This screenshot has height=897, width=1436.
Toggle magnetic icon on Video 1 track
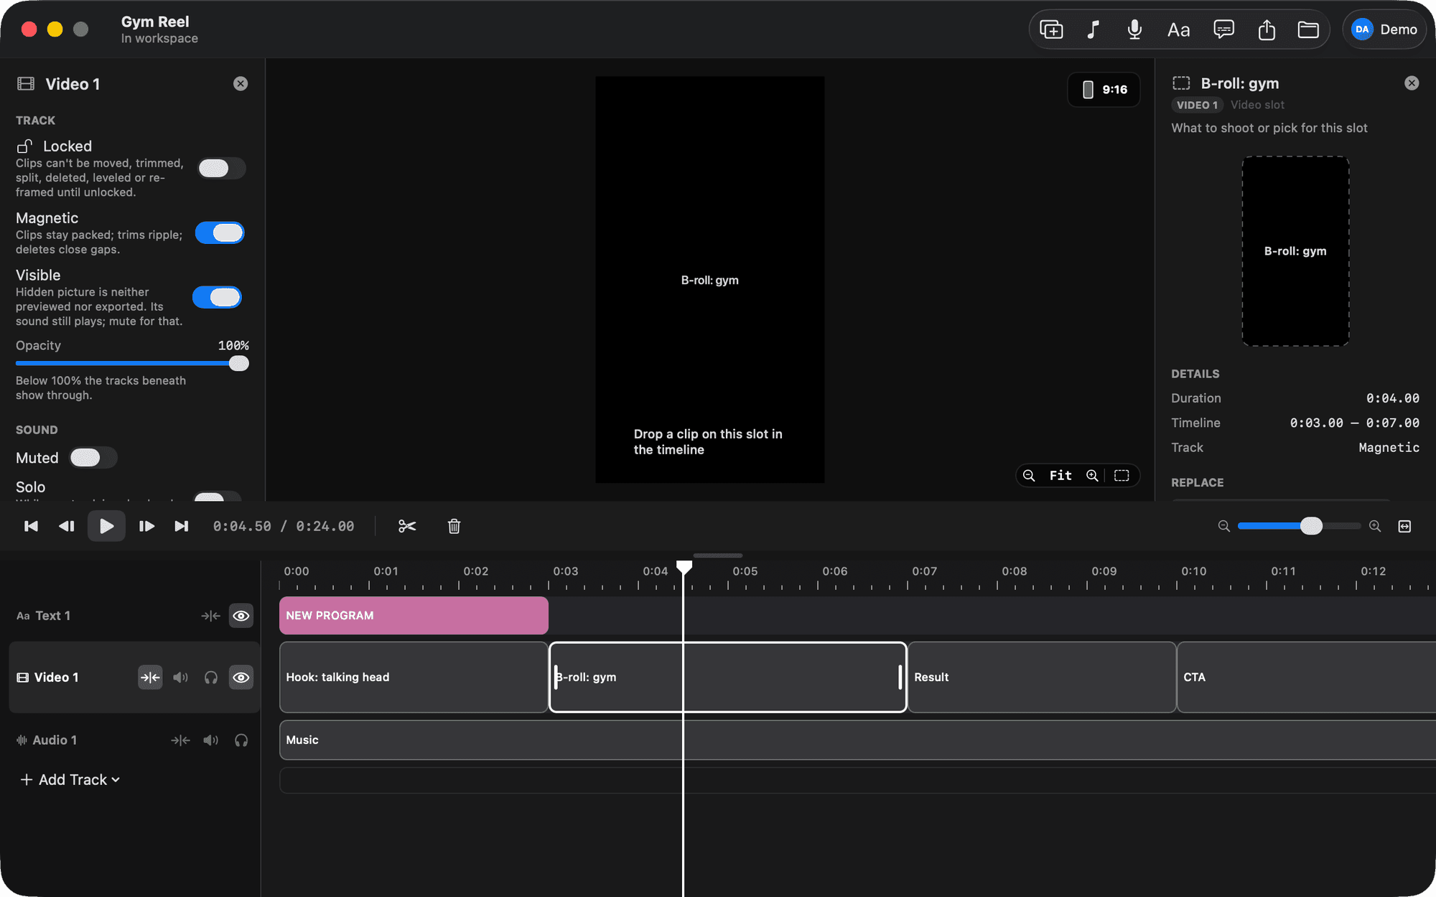tap(150, 677)
